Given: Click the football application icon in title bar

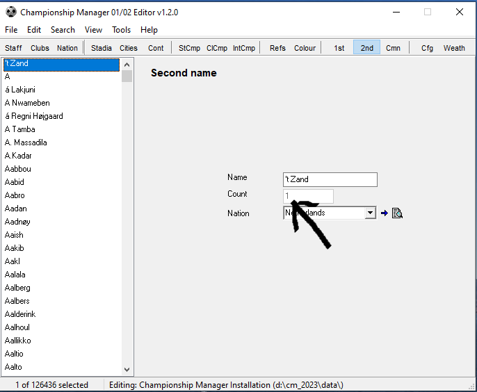Looking at the screenshot, I should [x=11, y=13].
